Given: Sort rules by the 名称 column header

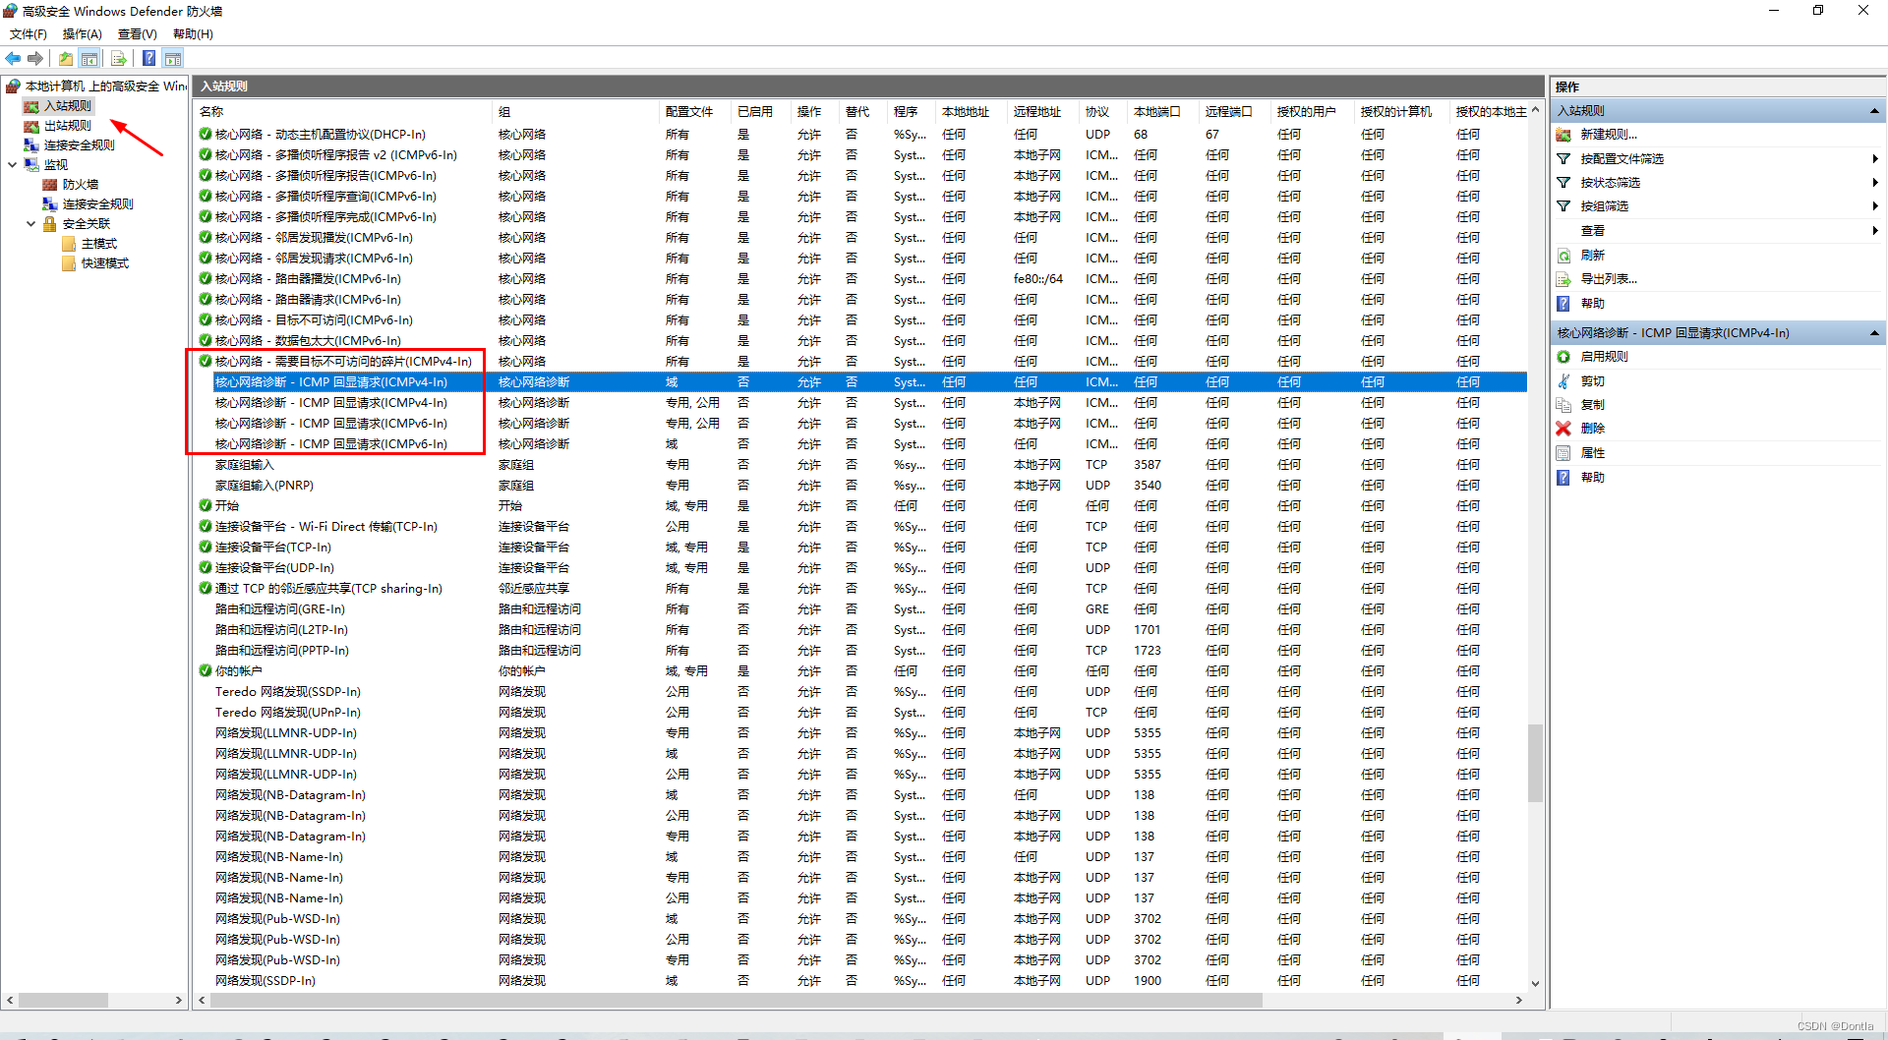Looking at the screenshot, I should [342, 112].
